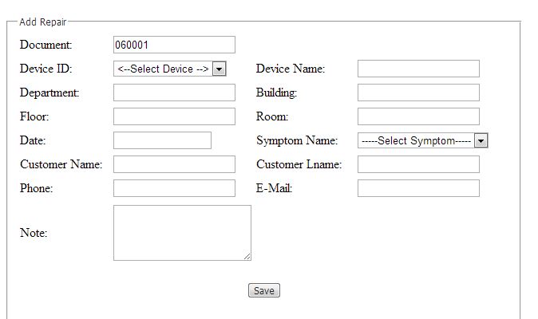Click the Symptom Name dropdown arrow
This screenshot has width=538, height=319.
481,140
